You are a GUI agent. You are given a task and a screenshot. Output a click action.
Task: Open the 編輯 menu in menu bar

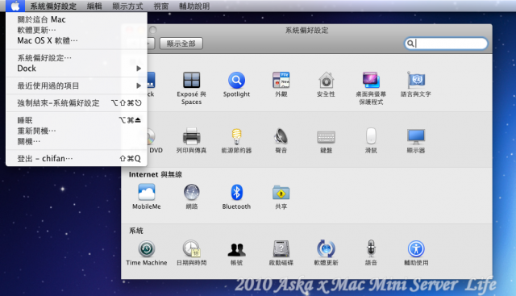pos(94,6)
